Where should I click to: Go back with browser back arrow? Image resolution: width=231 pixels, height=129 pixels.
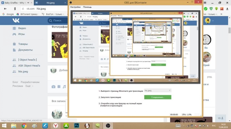pos(5,9)
